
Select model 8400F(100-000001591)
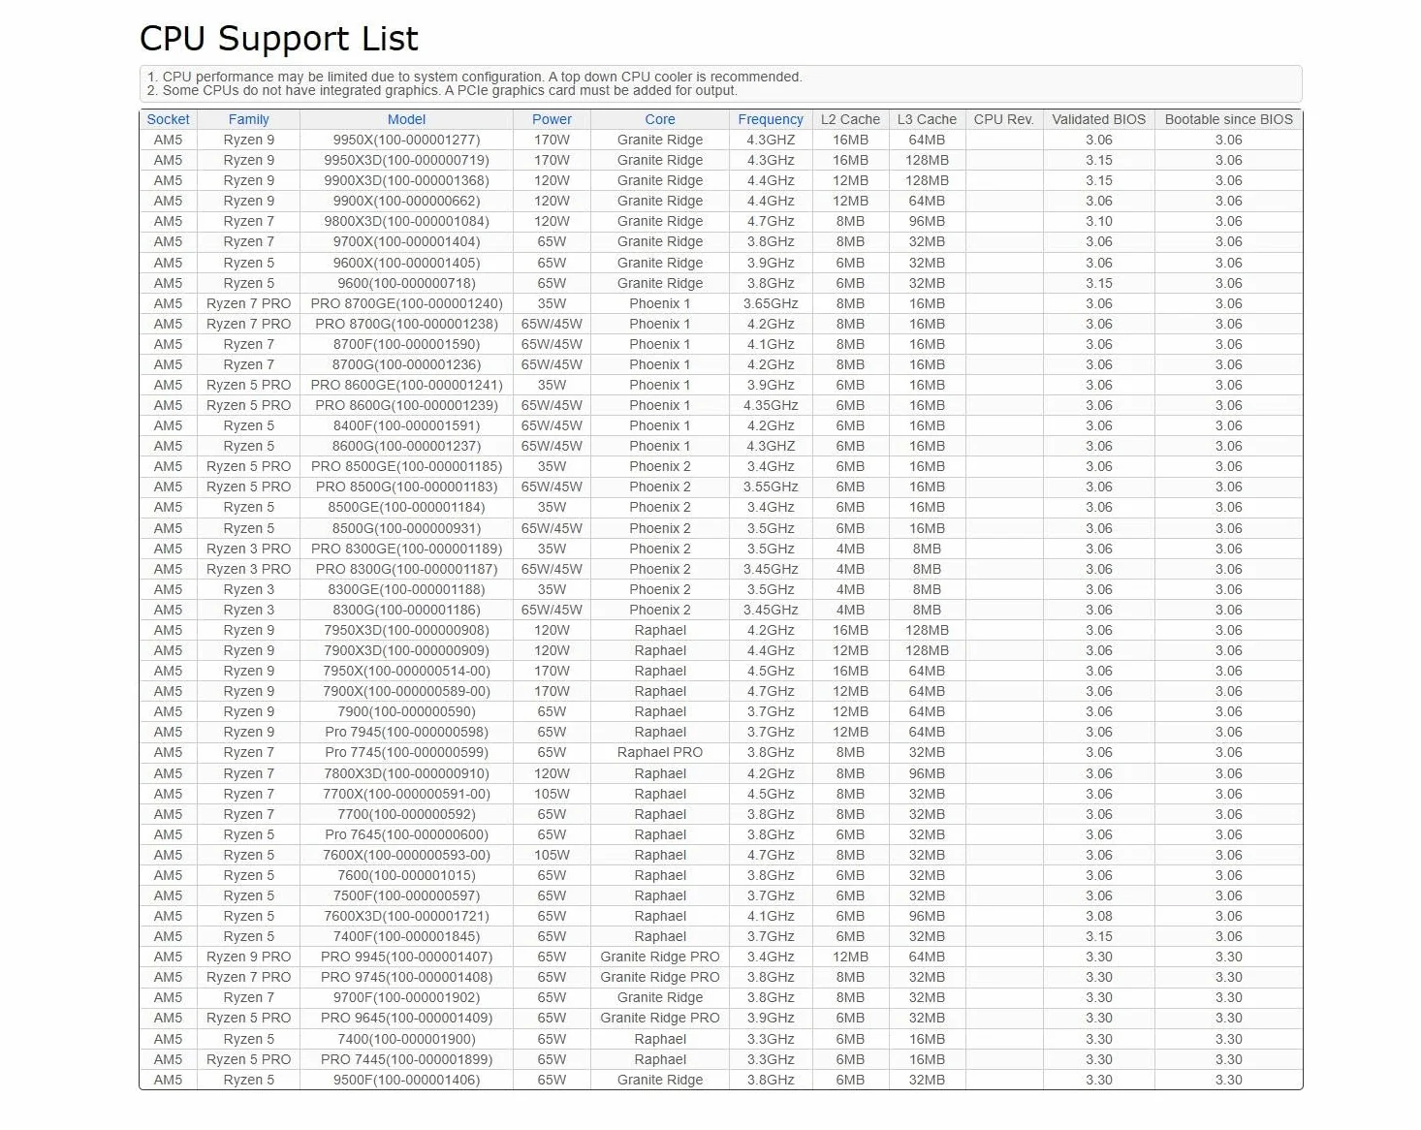tap(406, 425)
